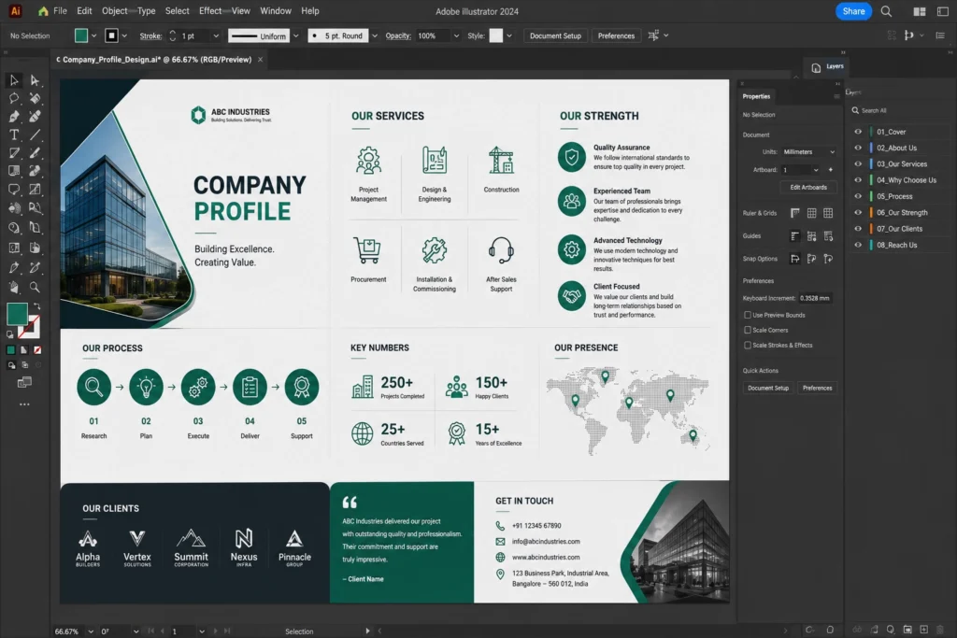Screen dimensions: 957x638
Task: Switch to the Layers panel tab
Action: 828,67
